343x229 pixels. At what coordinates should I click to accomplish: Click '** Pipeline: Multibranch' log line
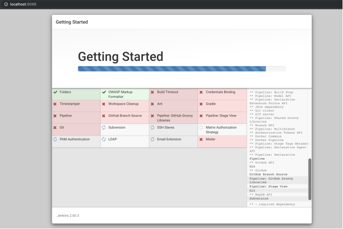[272, 129]
